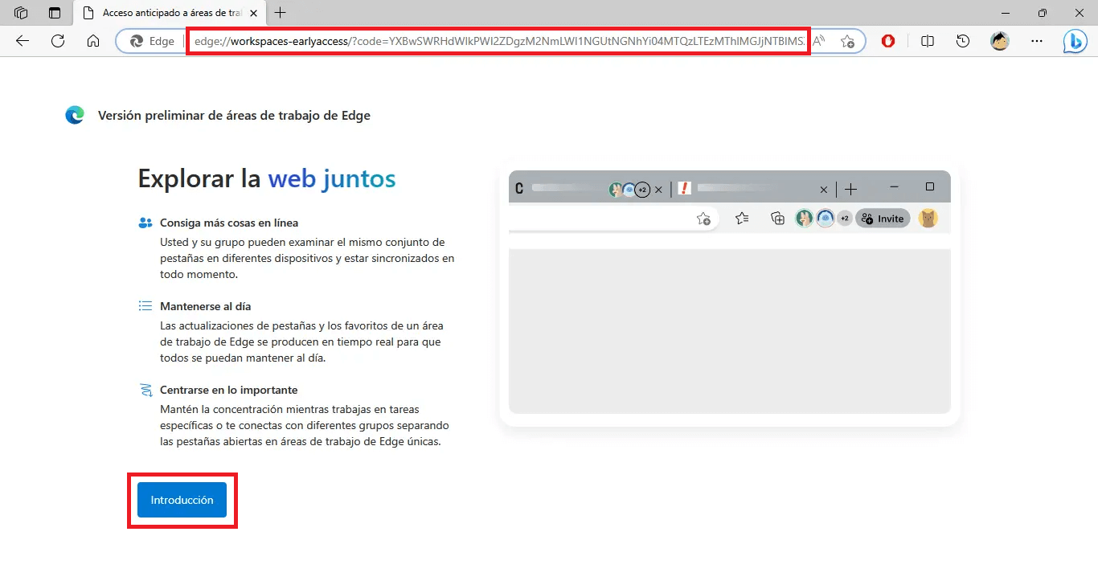This screenshot has height=585, width=1098.
Task: Go to the home page
Action: [x=93, y=41]
